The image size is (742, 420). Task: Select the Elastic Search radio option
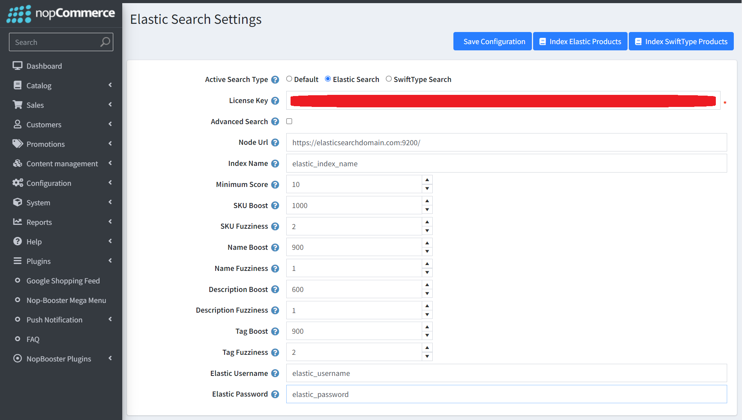tap(328, 79)
